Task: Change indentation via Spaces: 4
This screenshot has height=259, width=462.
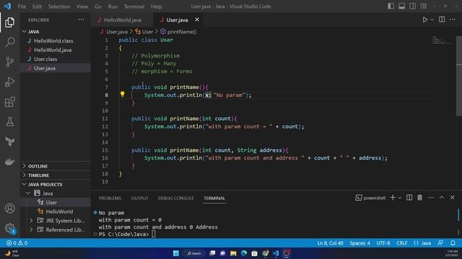Action: [x=359, y=243]
